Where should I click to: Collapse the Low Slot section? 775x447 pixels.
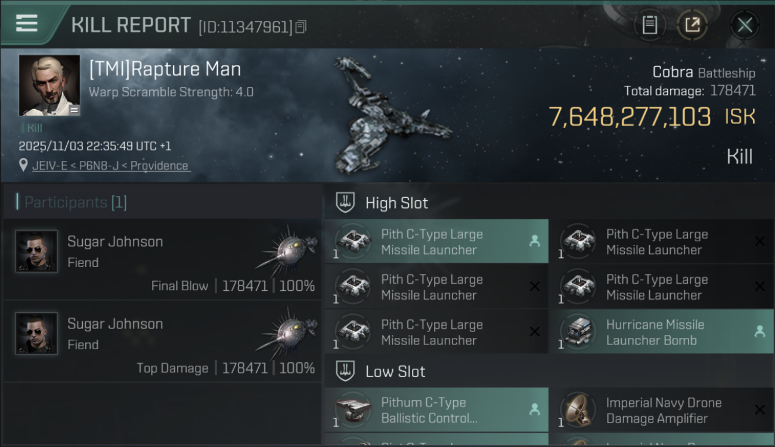click(346, 371)
